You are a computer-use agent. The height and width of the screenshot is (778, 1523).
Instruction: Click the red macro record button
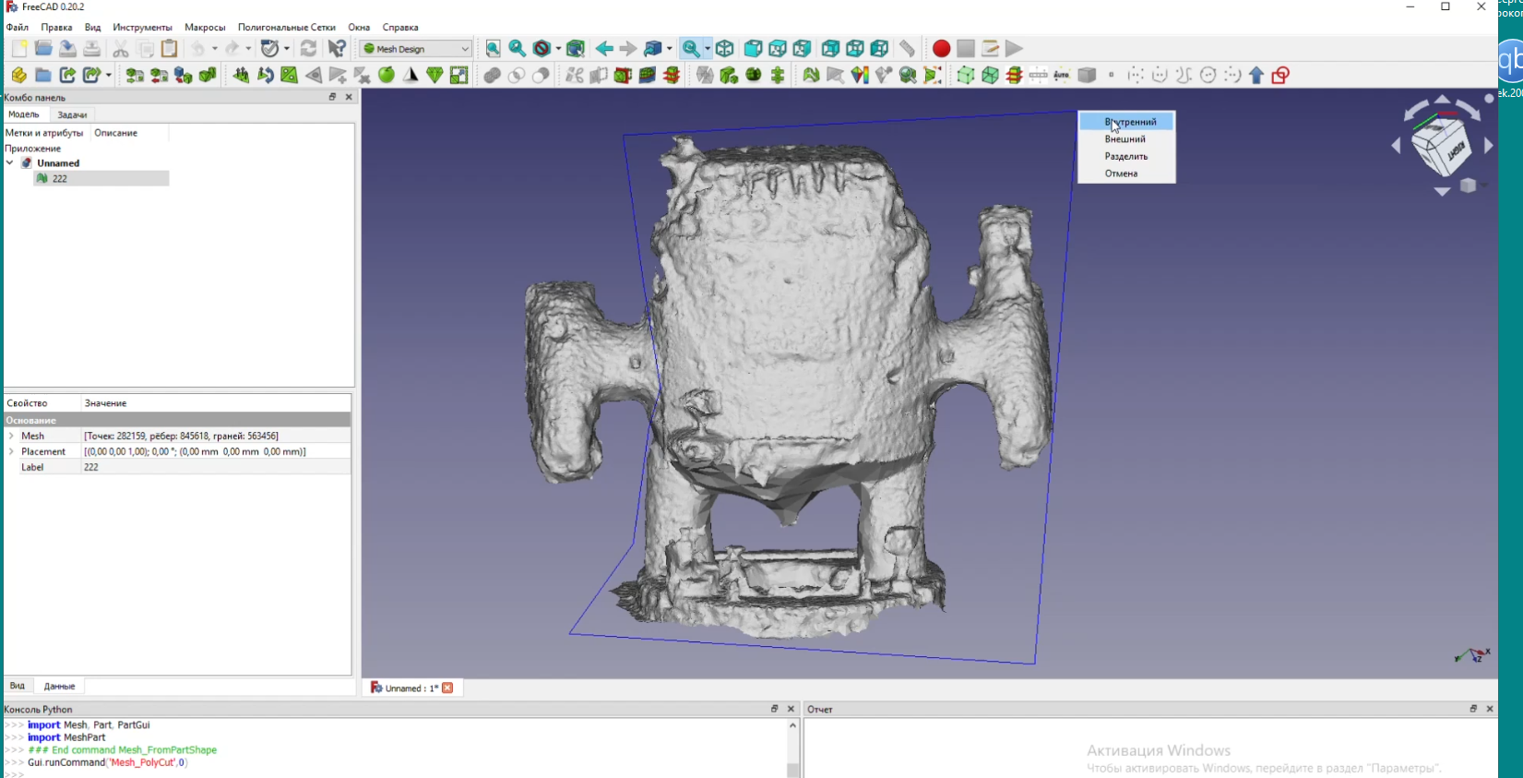click(941, 49)
